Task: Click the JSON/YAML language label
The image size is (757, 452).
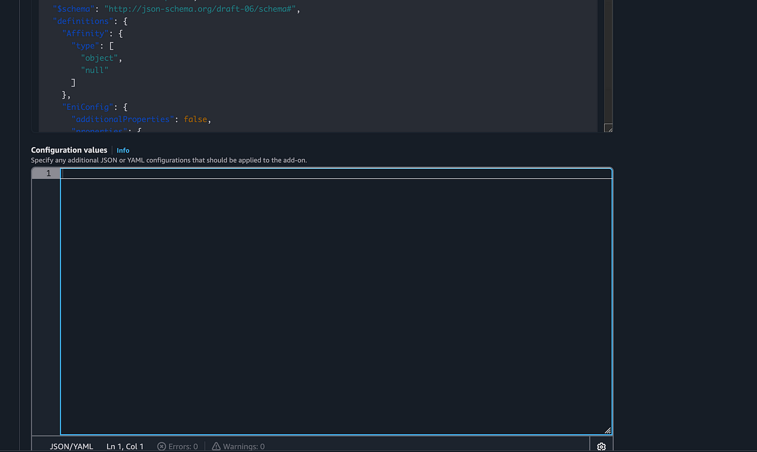Action: (x=71, y=447)
